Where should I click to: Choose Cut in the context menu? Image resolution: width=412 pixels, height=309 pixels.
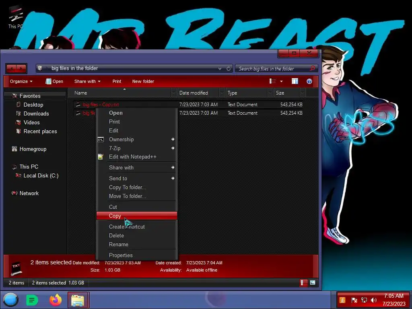click(137, 207)
